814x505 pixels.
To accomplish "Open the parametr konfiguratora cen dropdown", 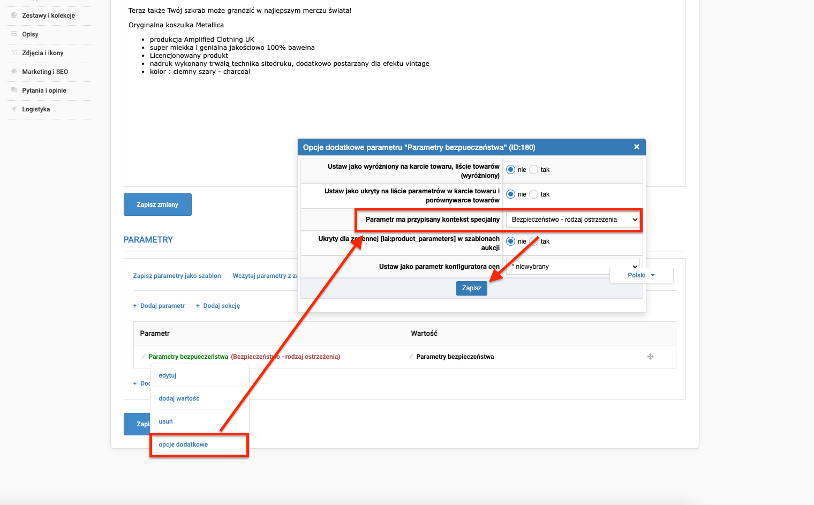I will [573, 267].
